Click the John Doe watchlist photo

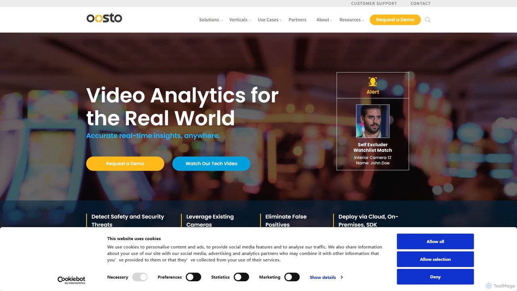372,121
